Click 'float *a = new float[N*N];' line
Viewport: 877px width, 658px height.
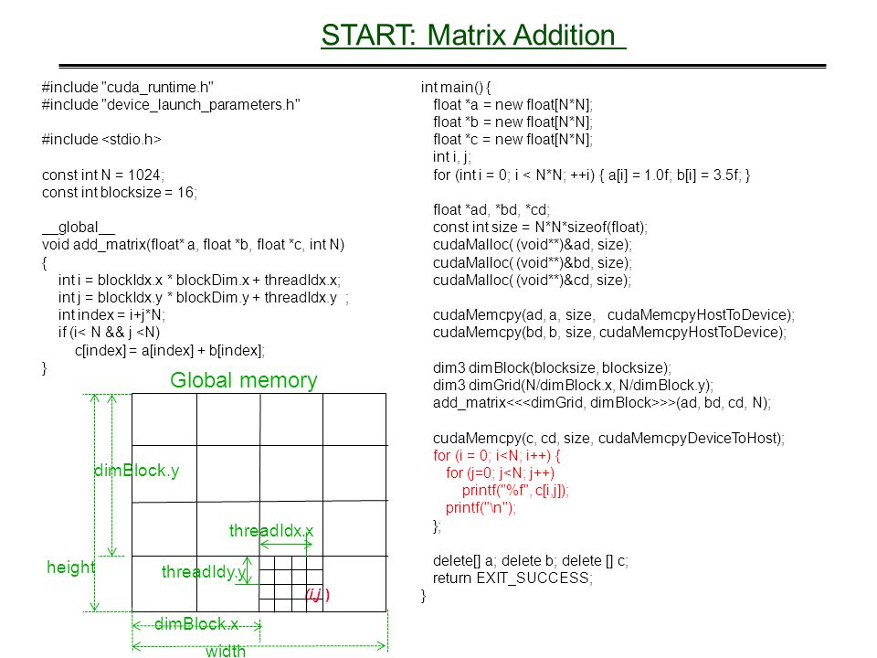coord(512,104)
